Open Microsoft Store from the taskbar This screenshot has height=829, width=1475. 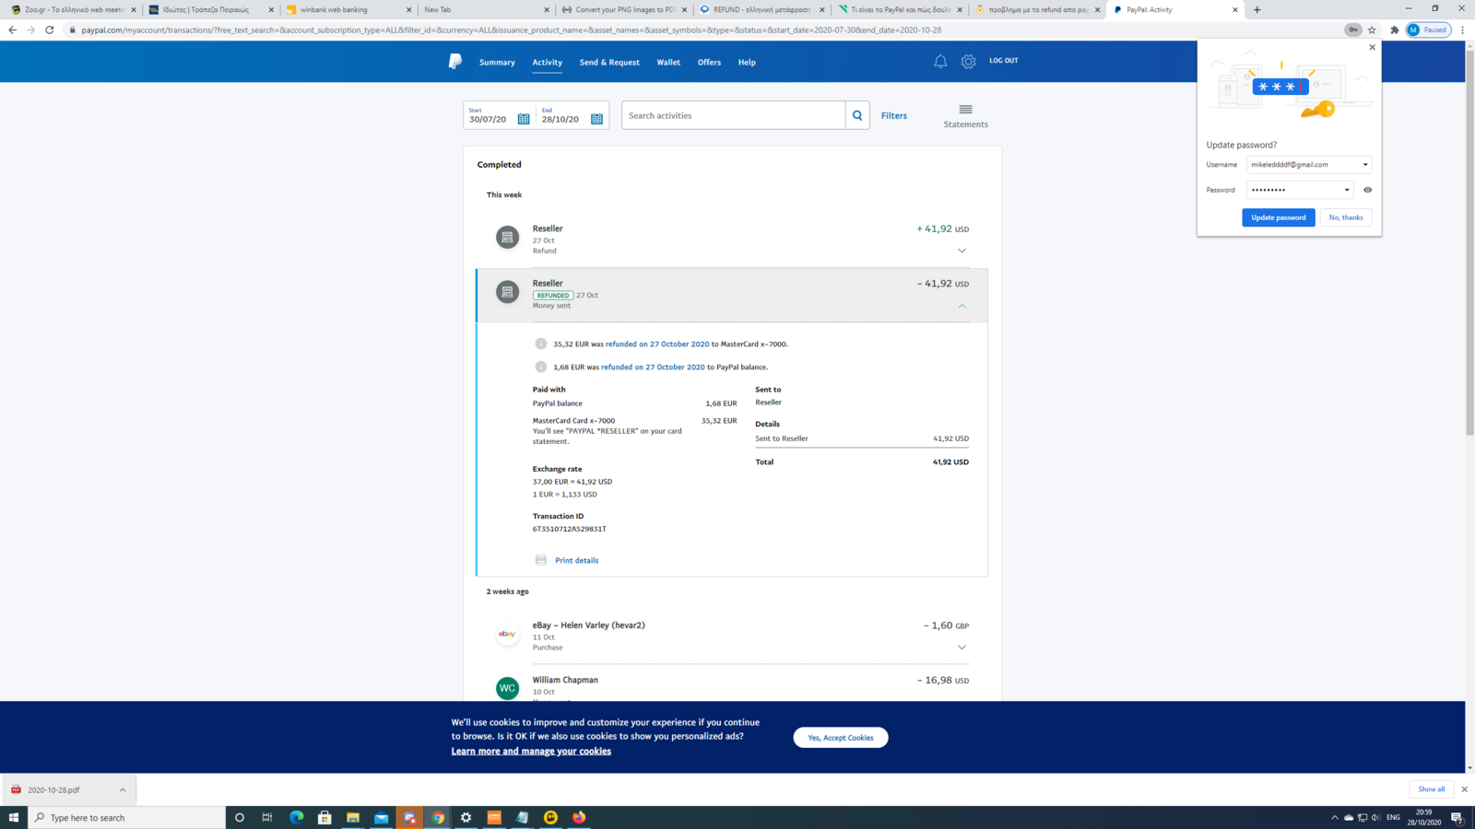point(324,817)
